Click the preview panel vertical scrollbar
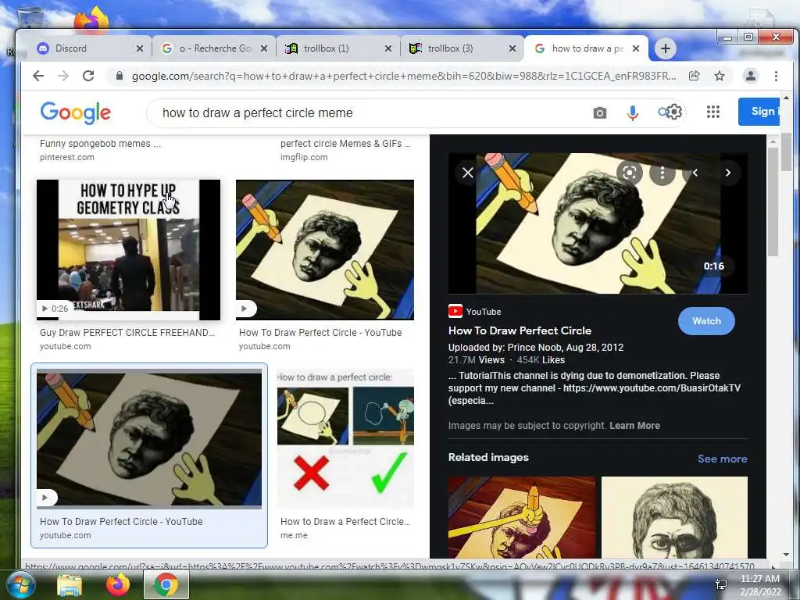Screen dimensions: 800x600 click(773, 202)
